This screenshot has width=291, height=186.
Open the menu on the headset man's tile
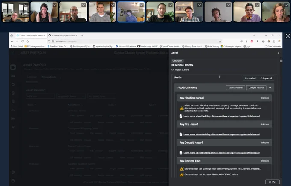[x=228, y=5]
